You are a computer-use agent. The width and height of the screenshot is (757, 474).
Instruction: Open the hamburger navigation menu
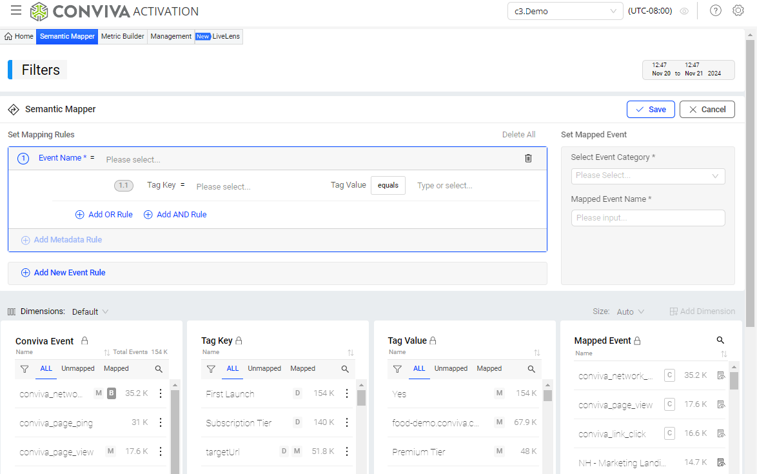click(x=16, y=10)
